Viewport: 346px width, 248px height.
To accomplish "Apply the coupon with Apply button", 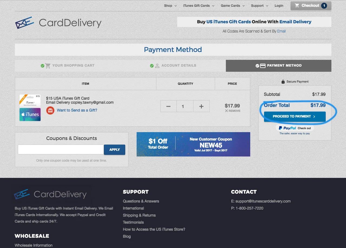I will (x=114, y=149).
